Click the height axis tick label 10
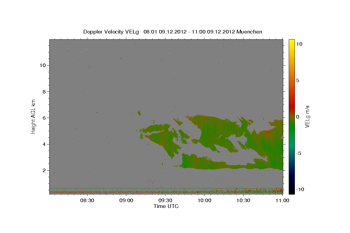The height and width of the screenshot is (233, 350). point(43,65)
